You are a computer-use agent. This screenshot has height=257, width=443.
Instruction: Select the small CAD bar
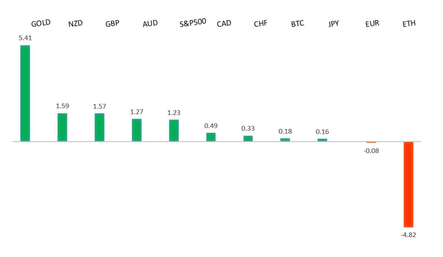211,137
